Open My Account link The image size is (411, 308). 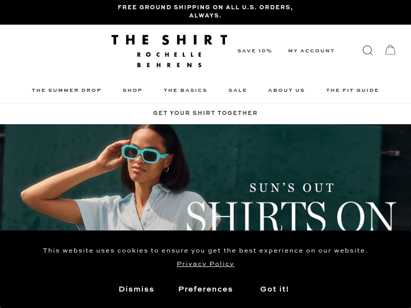coord(311,51)
